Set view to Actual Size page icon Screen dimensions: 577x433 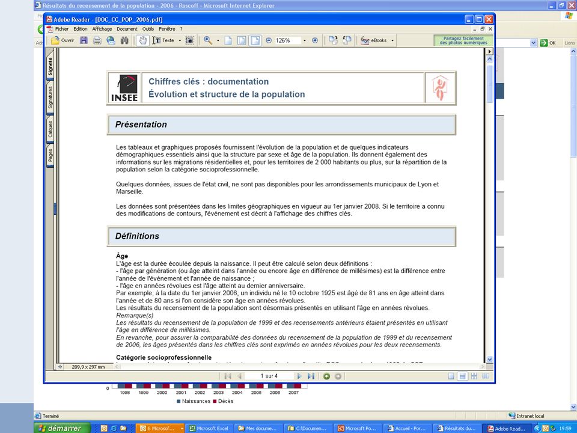228,40
